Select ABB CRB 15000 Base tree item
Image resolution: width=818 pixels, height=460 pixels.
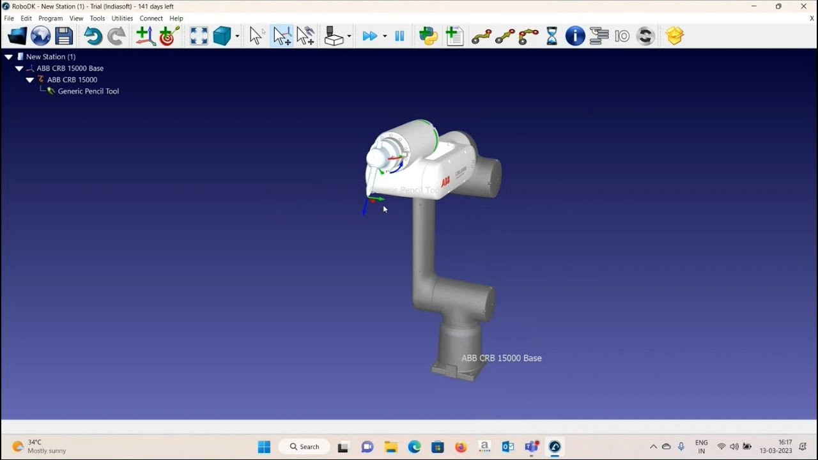[x=70, y=68]
